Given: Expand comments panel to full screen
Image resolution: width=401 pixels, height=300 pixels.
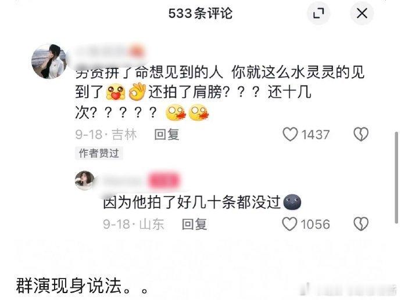Looking at the screenshot, I should [318, 13].
